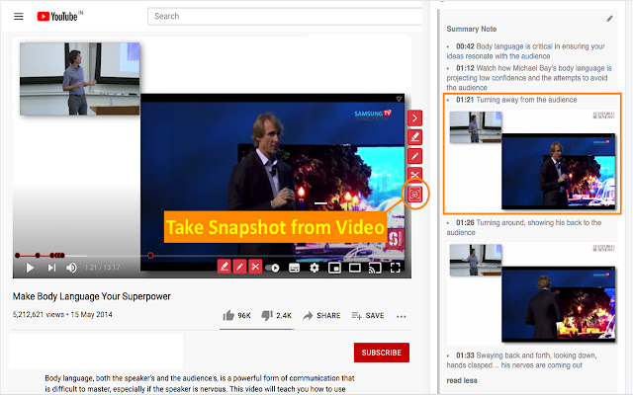The height and width of the screenshot is (395, 633).
Task: Skip to the next video
Action: click(51, 268)
